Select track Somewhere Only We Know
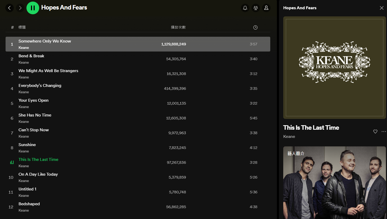Screen dimensions: 387x219 tap(45, 41)
